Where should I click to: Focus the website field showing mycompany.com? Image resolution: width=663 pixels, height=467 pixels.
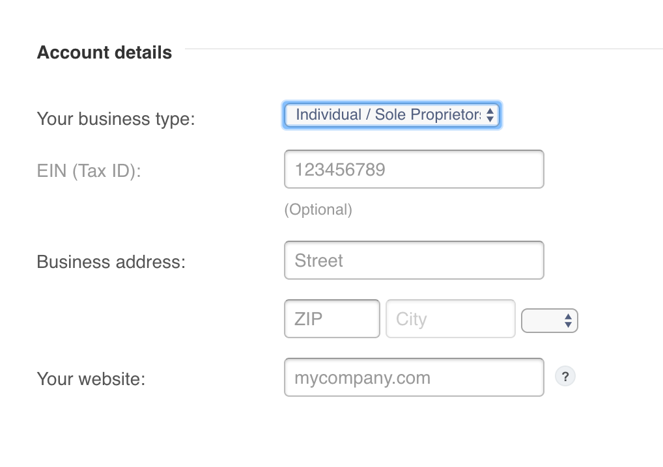click(414, 377)
